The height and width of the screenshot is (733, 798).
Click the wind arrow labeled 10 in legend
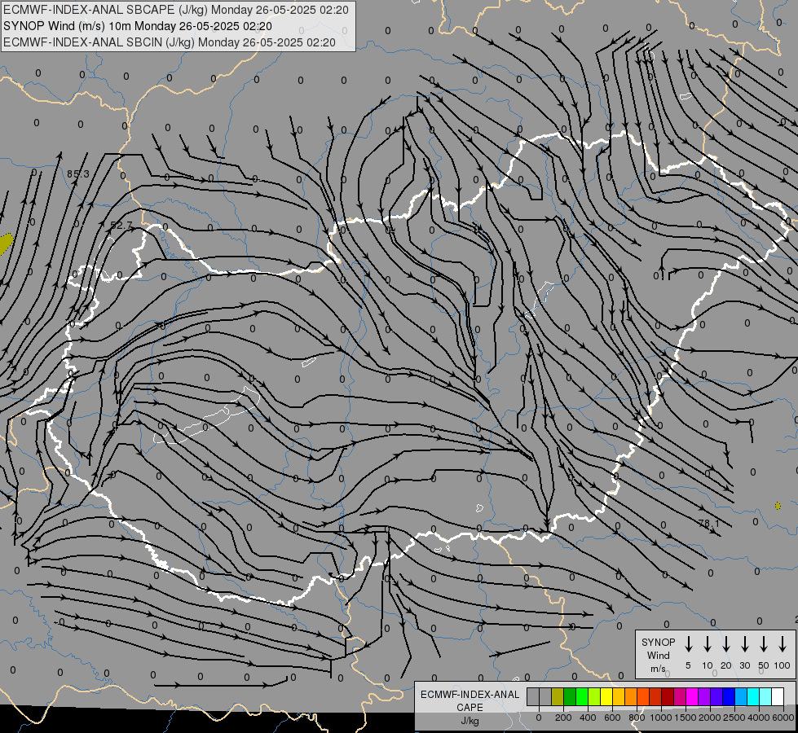click(707, 644)
